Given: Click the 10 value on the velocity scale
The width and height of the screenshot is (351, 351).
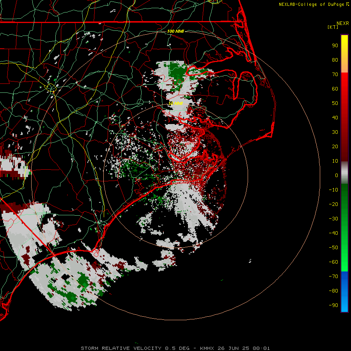Looking at the screenshot, I should (x=335, y=161).
